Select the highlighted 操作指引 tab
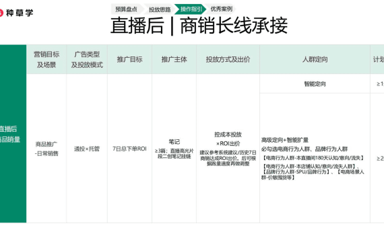 coord(191,9)
